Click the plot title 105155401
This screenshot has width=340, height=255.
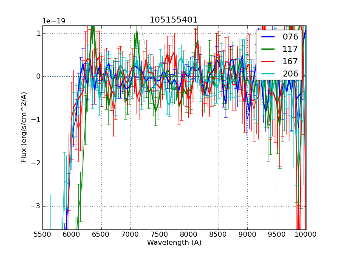click(174, 20)
